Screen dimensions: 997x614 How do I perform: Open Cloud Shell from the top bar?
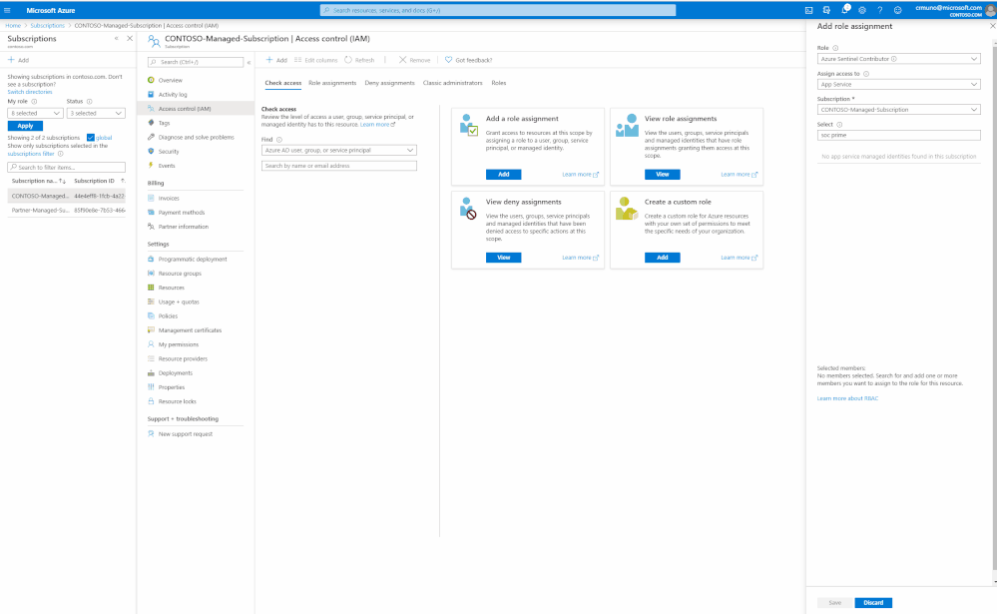pos(808,10)
